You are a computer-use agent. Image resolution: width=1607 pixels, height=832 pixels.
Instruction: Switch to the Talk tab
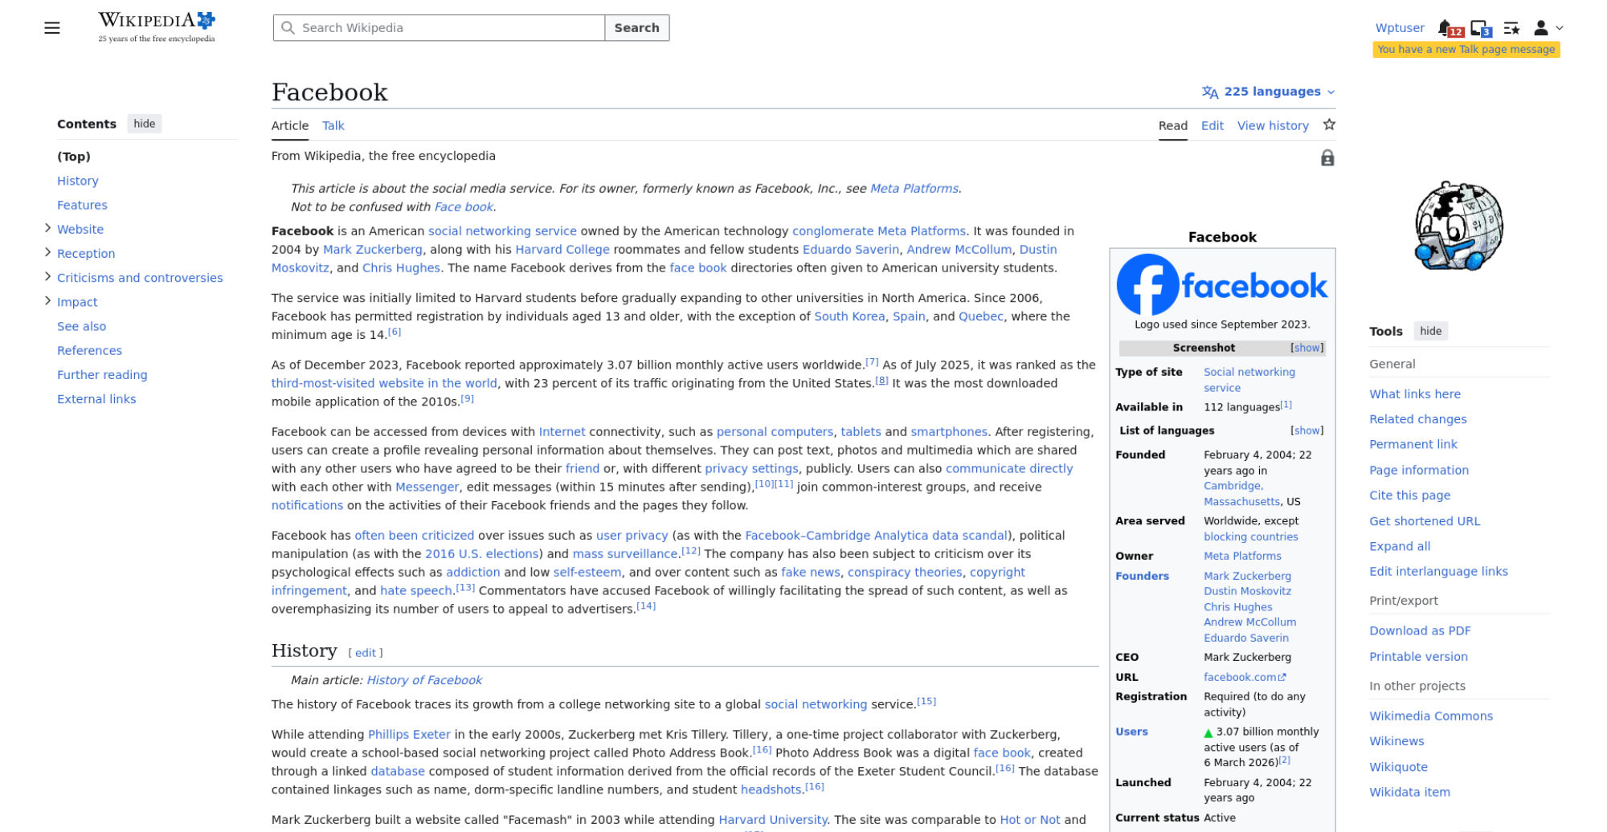(x=333, y=125)
